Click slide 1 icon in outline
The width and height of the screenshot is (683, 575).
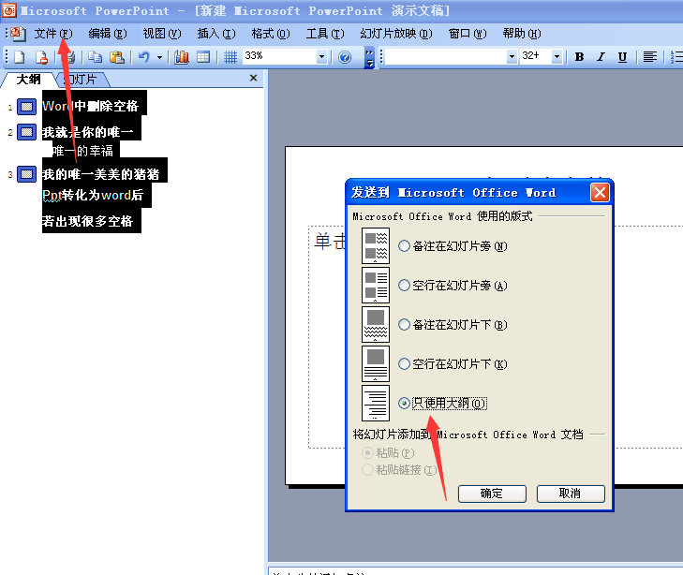pos(26,107)
